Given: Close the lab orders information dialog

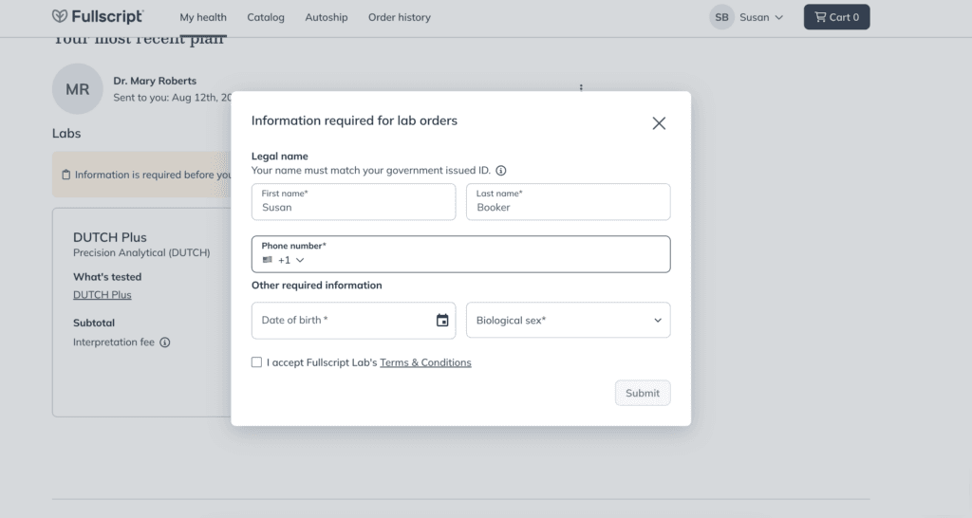Looking at the screenshot, I should coord(659,123).
